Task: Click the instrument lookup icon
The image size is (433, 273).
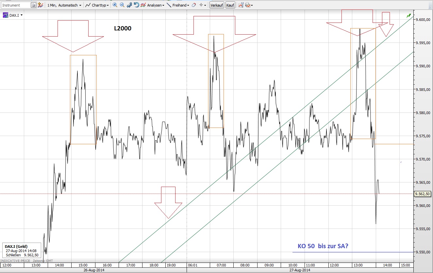Action: point(34,5)
